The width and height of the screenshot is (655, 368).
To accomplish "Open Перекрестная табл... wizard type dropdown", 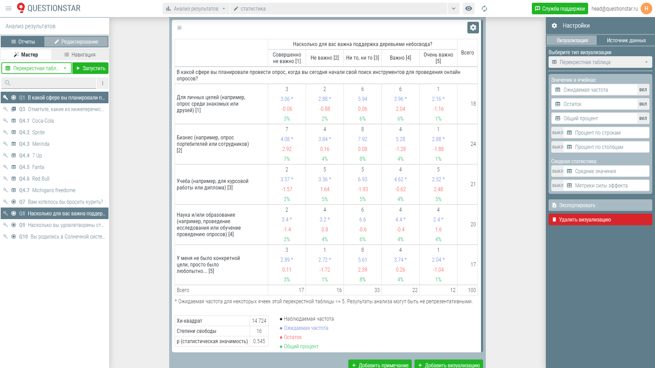I will [x=37, y=68].
